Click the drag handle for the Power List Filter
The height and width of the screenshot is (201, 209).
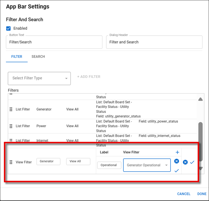[11, 126]
